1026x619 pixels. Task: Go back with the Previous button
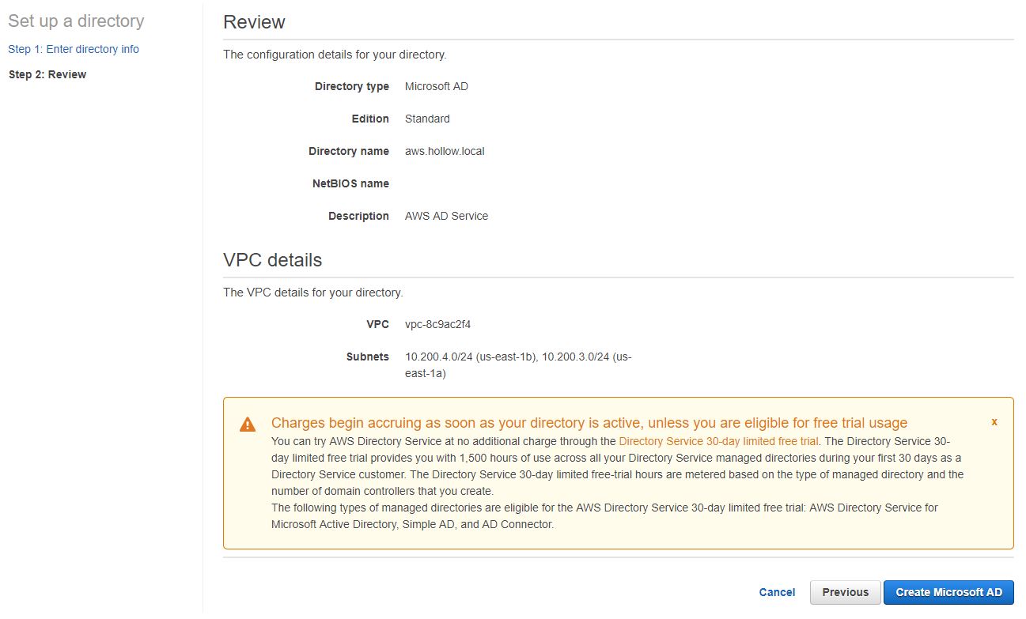(x=845, y=592)
